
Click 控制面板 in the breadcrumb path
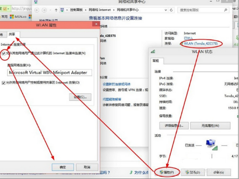pyautogui.click(x=76, y=10)
